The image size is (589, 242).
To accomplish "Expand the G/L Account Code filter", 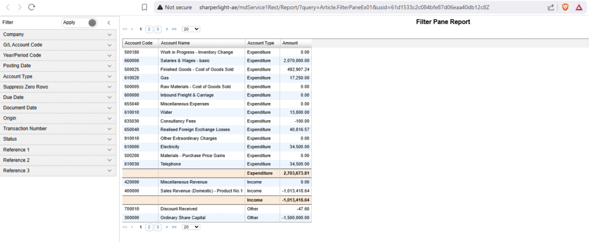I will 58,45.
